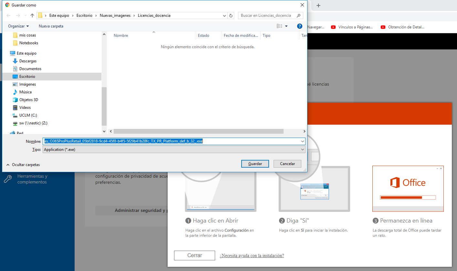Image resolution: width=457 pixels, height=271 pixels.
Task: Click the Nueva carpeta toolbar button
Action: 51,26
